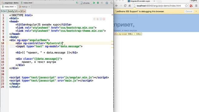This screenshot has height=112, width=199.
Task: Click the class="{{data.message}}" div line
Action: pyautogui.click(x=39, y=59)
